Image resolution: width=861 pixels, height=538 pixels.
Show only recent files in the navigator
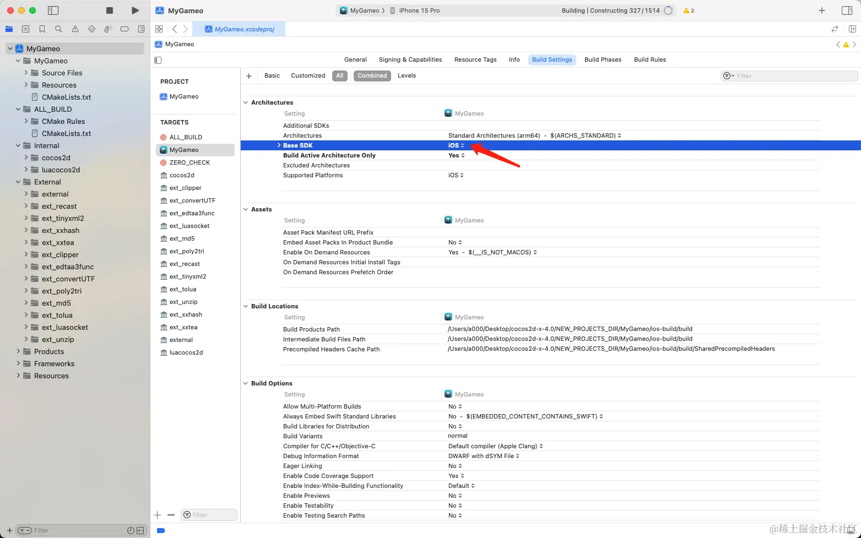[131, 530]
